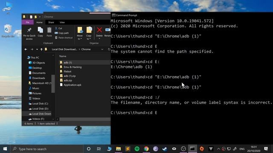Select the adb (1).zip file

[x=70, y=76]
